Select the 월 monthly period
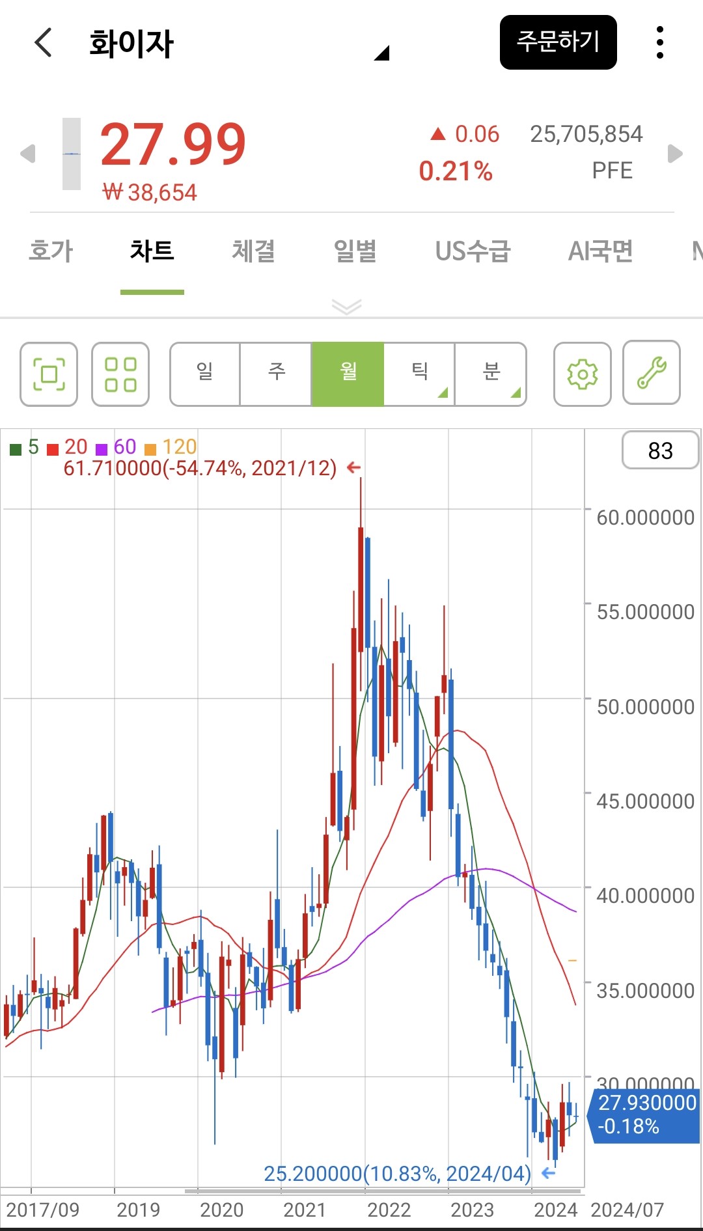Image resolution: width=703 pixels, height=1231 pixels. pyautogui.click(x=348, y=374)
